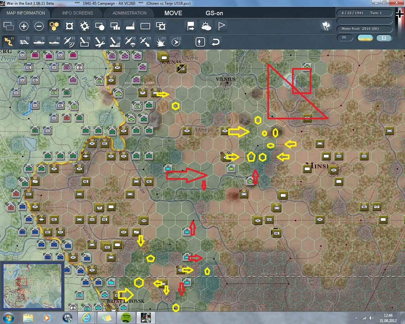The image size is (405, 324).
Task: Zoom out with the minus circle icon
Action: (39, 26)
